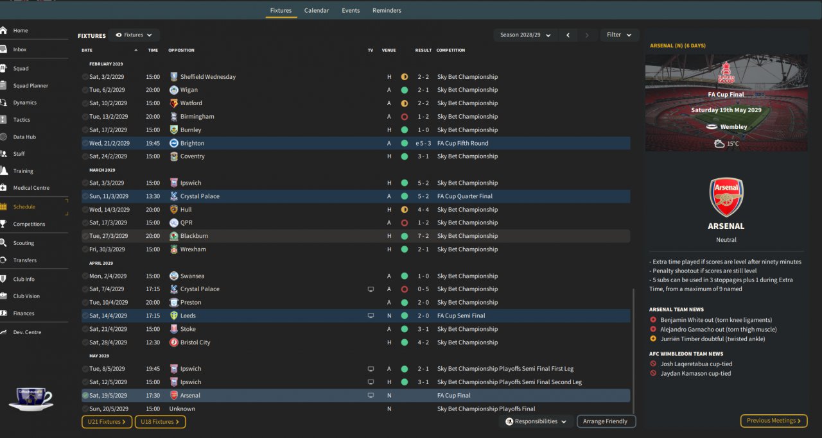Sort fixtures by Date column
This screenshot has height=438, width=822.
pyautogui.click(x=87, y=50)
